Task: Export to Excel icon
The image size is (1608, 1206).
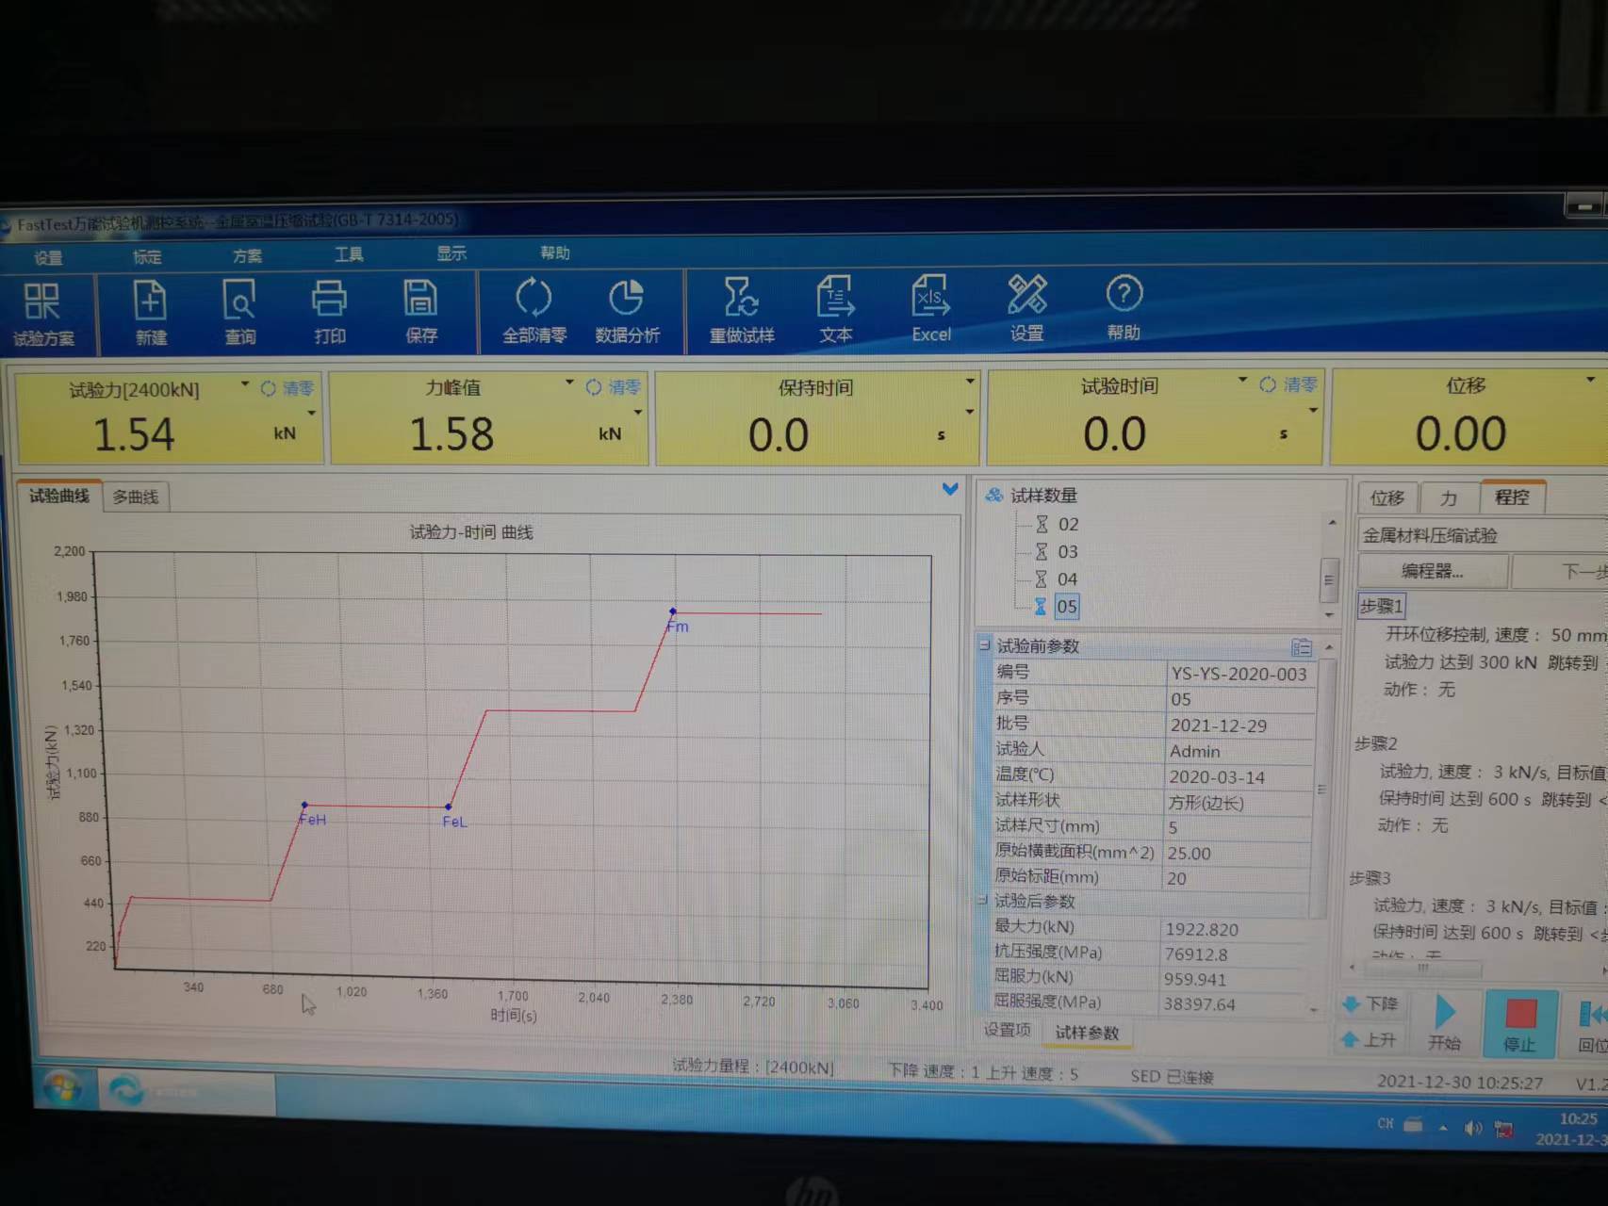Action: coord(931,309)
